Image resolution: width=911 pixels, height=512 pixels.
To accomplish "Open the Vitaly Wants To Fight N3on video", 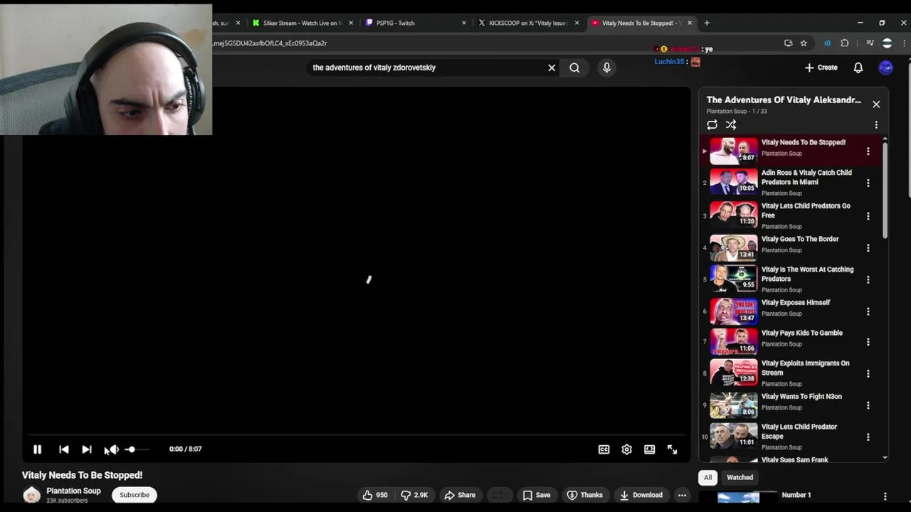I will tap(801, 397).
